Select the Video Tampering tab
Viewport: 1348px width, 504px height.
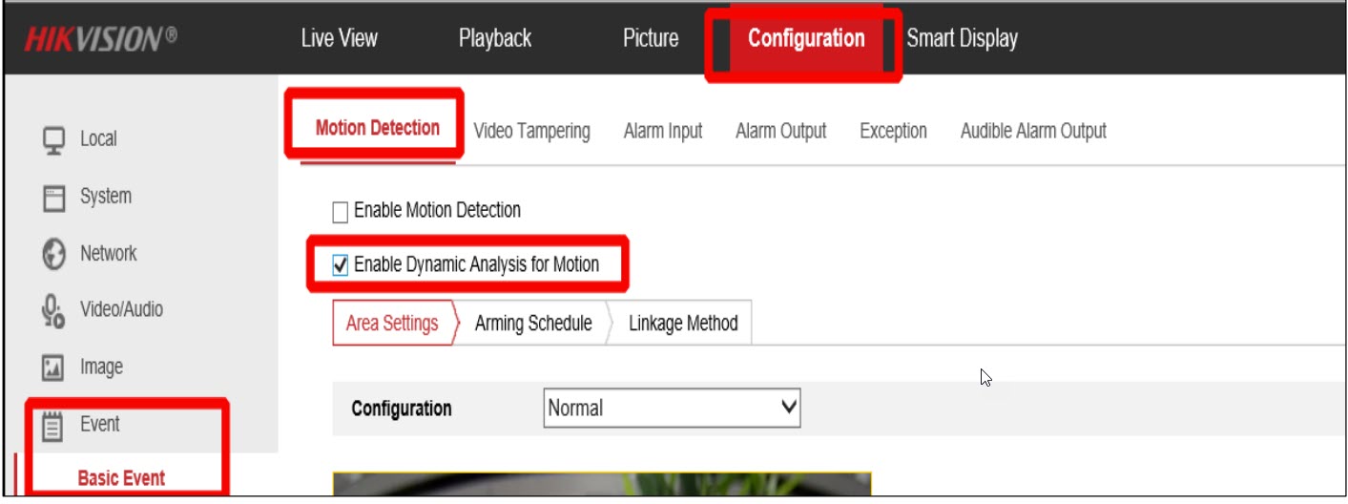[x=531, y=132]
